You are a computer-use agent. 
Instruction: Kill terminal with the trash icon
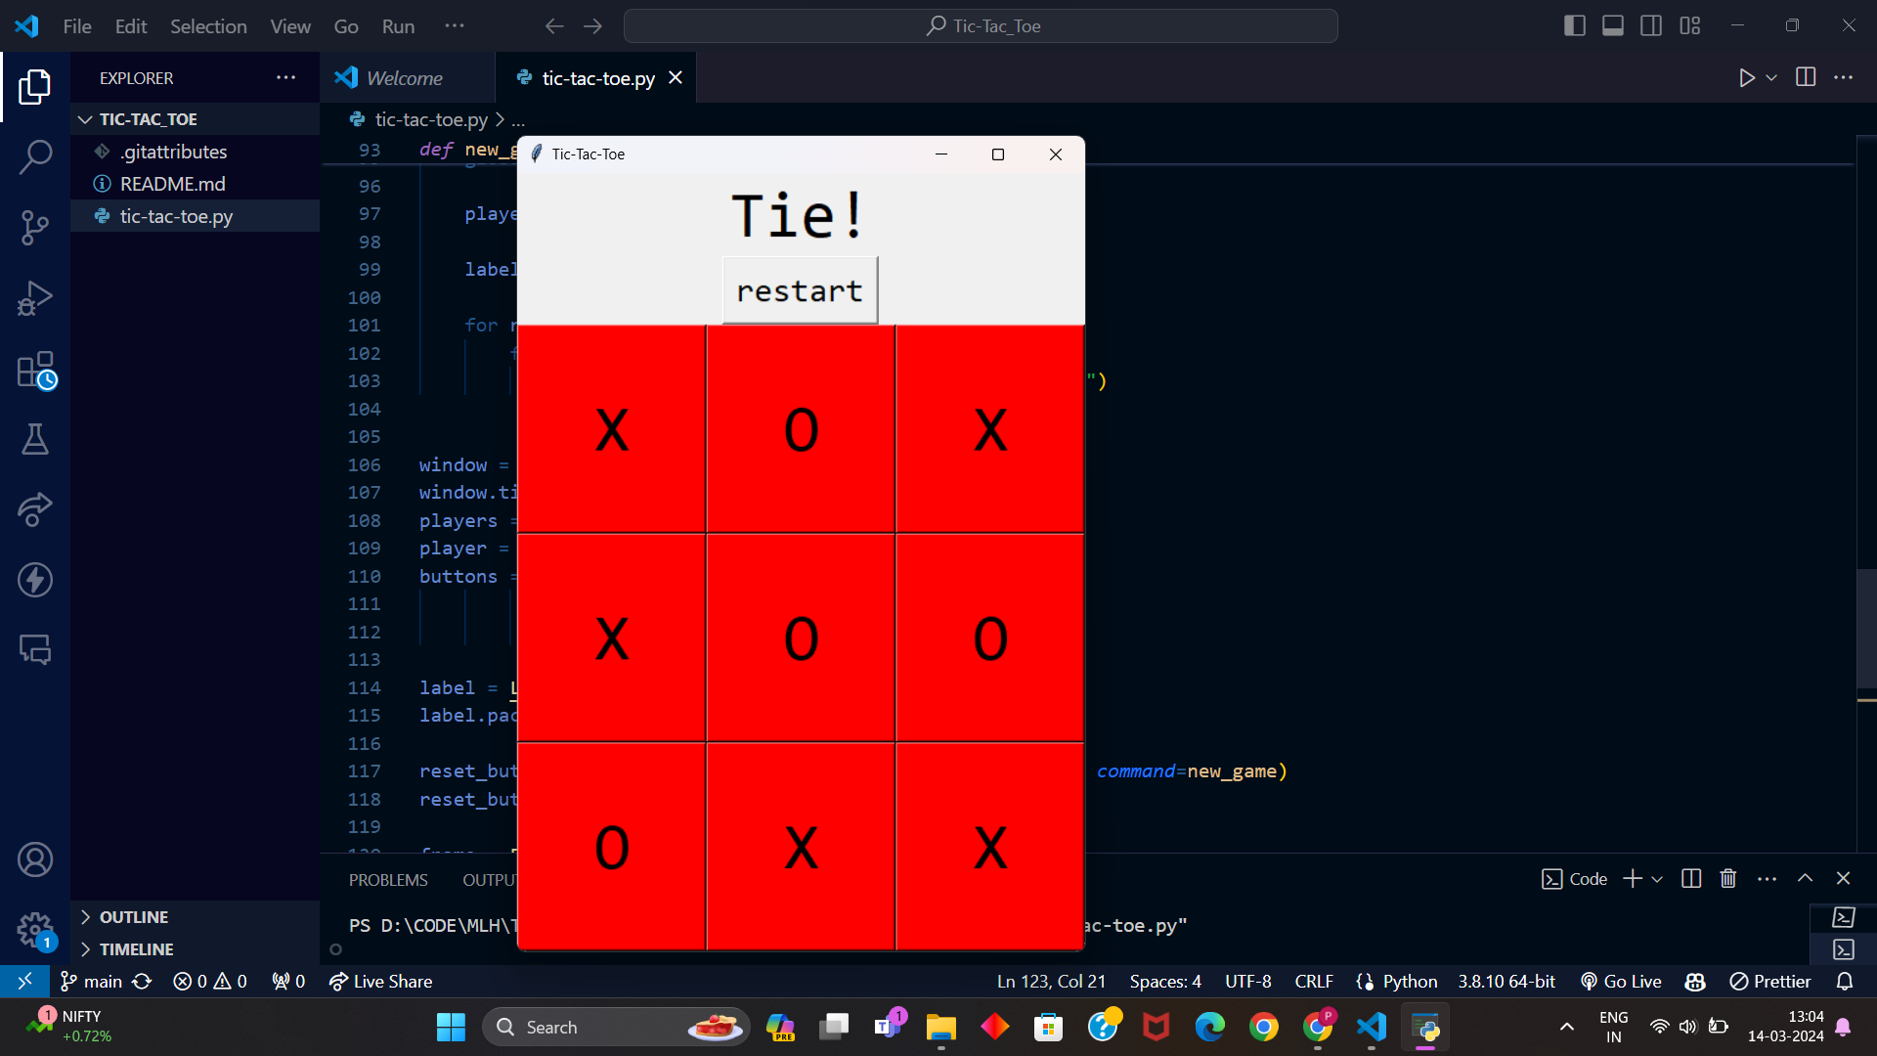[x=1727, y=879]
